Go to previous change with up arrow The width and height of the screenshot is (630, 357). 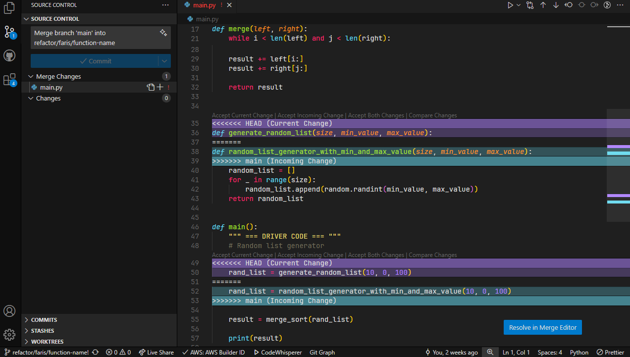click(x=543, y=5)
